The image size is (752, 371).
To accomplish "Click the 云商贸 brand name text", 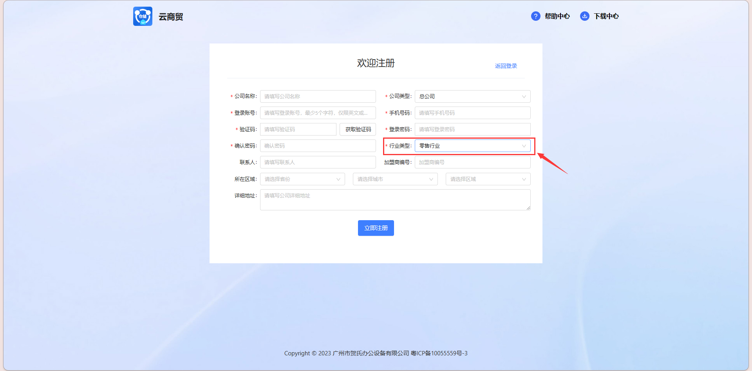I will 171,17.
